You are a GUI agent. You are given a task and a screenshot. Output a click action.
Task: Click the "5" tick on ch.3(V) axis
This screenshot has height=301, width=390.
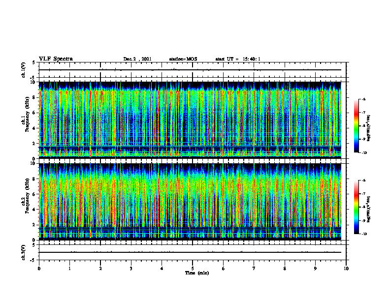(34, 245)
